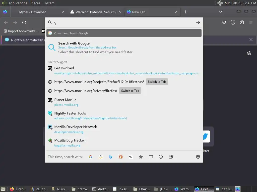Close the Warning: Potential Security tab
Viewport: 257px width, 192px height.
click(120, 12)
